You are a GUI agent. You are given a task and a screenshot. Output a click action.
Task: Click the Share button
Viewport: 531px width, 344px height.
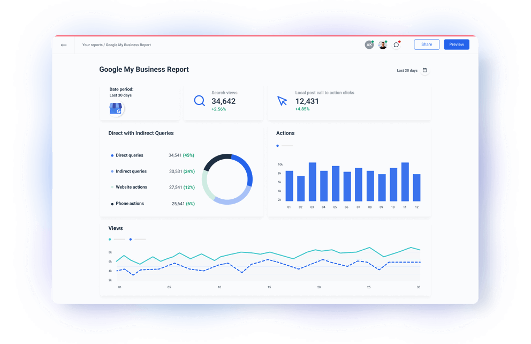(427, 44)
